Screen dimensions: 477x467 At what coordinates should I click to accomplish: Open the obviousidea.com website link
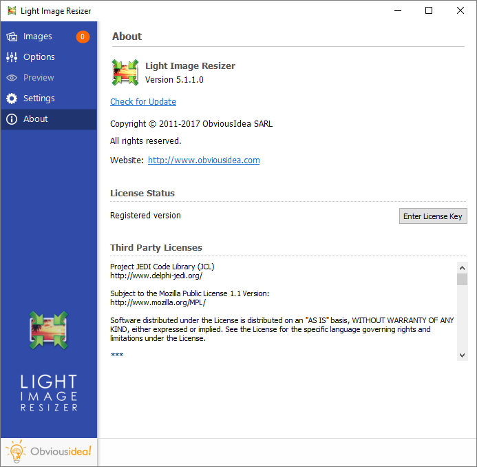pyautogui.click(x=204, y=160)
